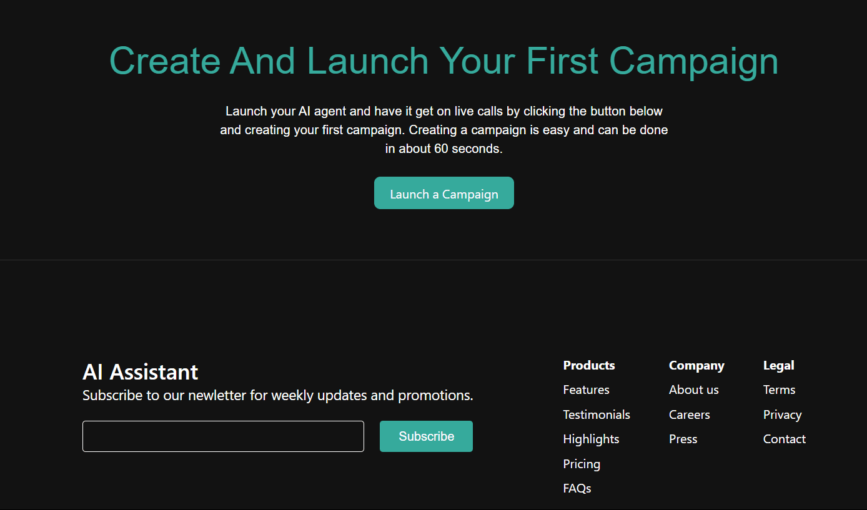The width and height of the screenshot is (867, 510).
Task: Click the Contact footer link
Action: click(x=784, y=439)
